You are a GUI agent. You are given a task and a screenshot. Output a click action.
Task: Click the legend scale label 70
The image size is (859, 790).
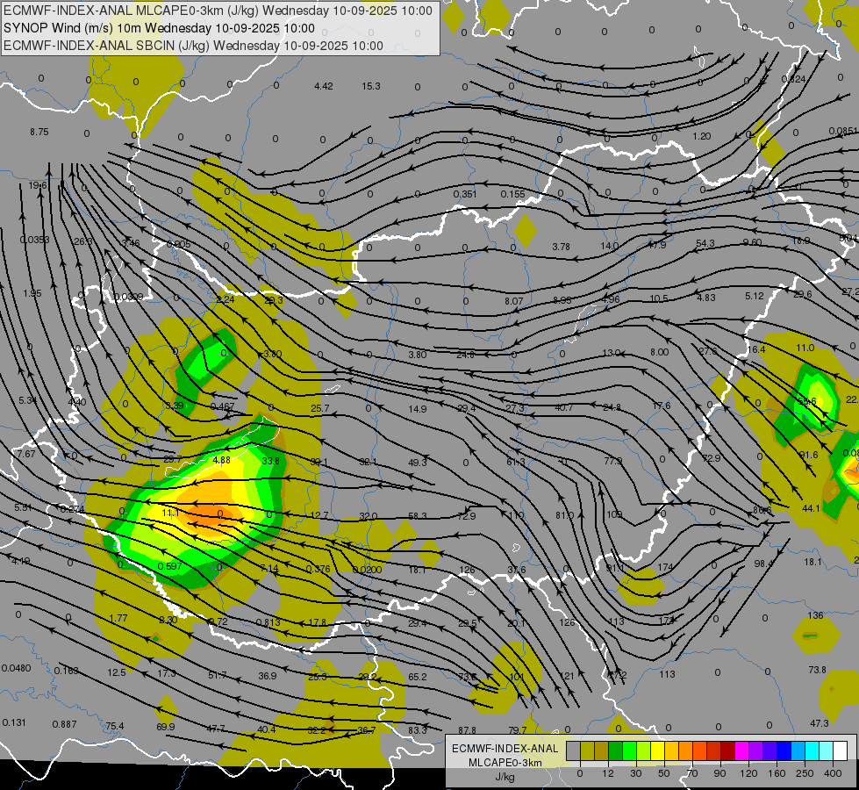pyautogui.click(x=692, y=773)
